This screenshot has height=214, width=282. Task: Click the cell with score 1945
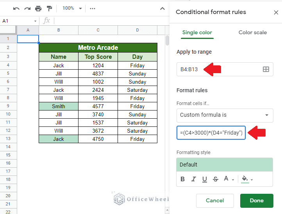pyautogui.click(x=98, y=98)
